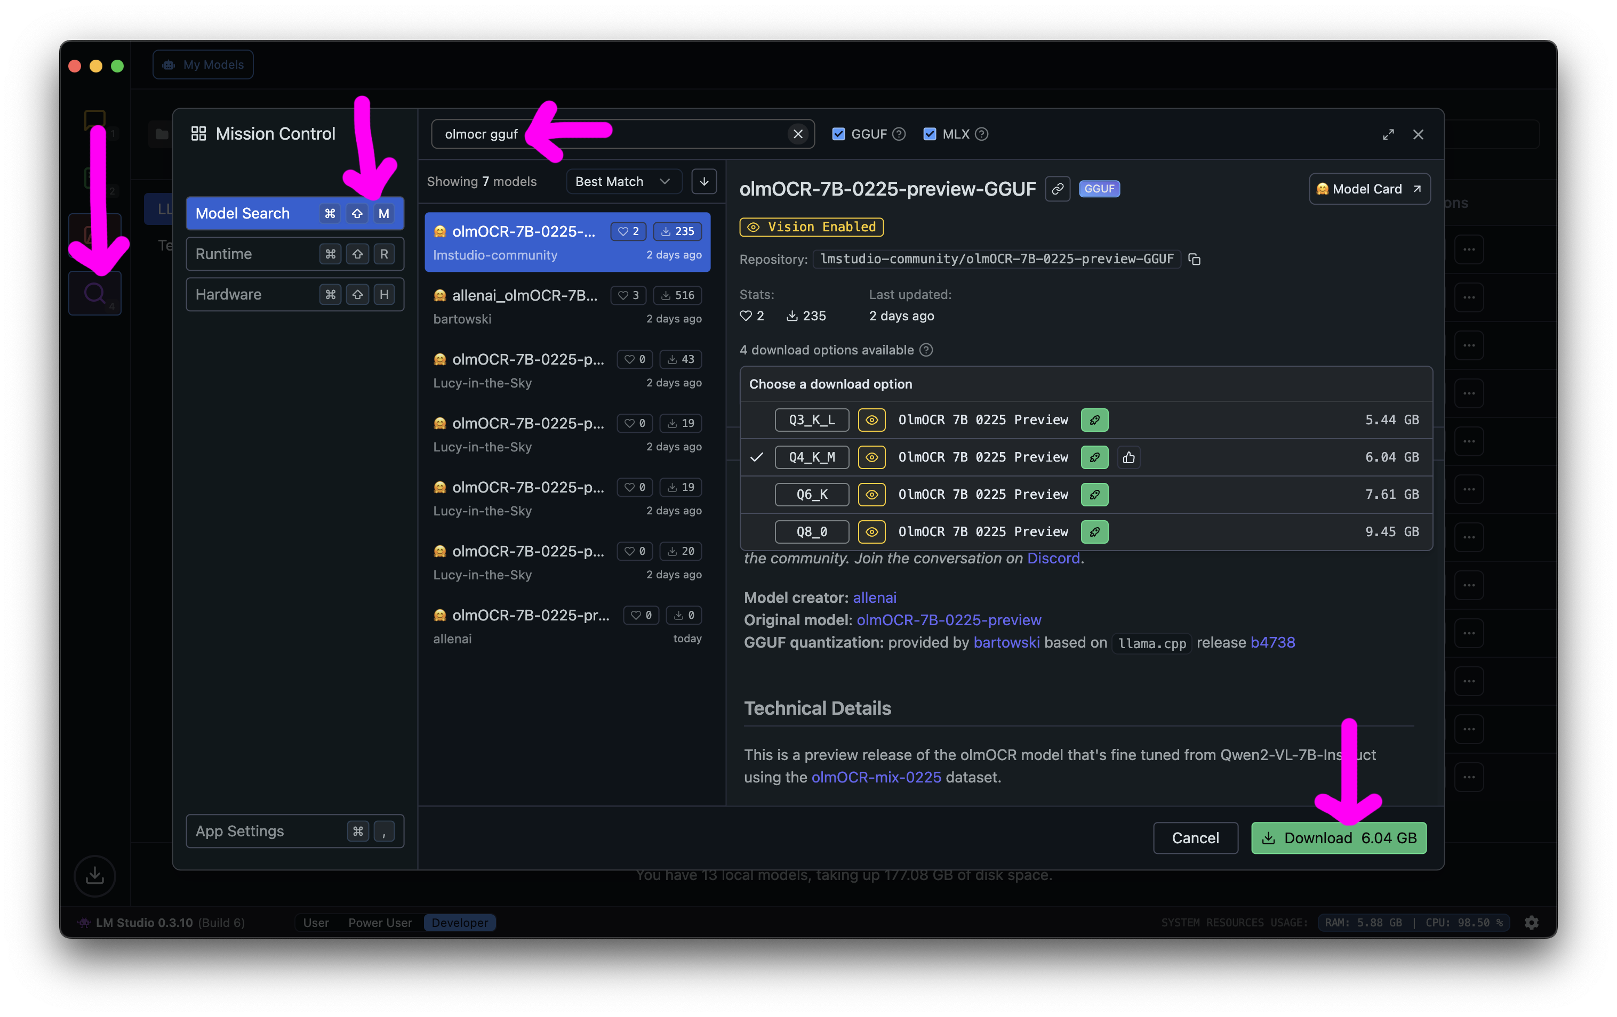1617x1017 pixels.
Task: Select the Lucy-in-the-Sky result with 43 downloads
Action: [567, 370]
